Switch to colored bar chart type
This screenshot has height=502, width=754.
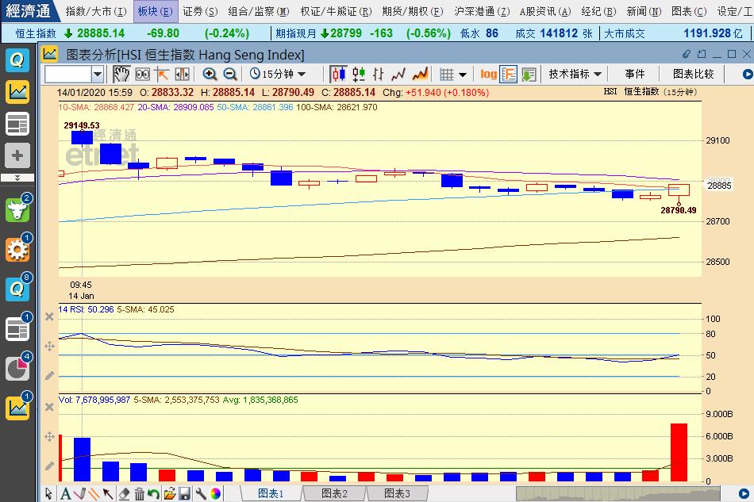pyautogui.click(x=358, y=74)
